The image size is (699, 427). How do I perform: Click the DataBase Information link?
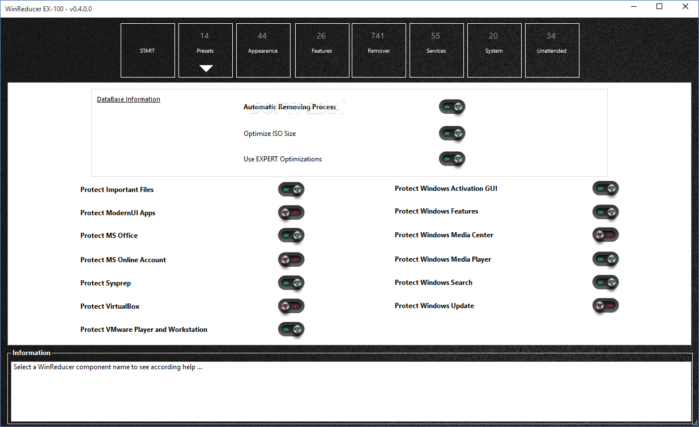129,99
